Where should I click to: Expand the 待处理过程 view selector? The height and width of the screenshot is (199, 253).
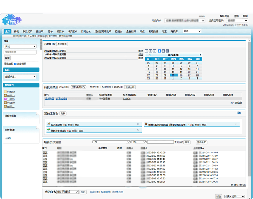tap(78, 87)
